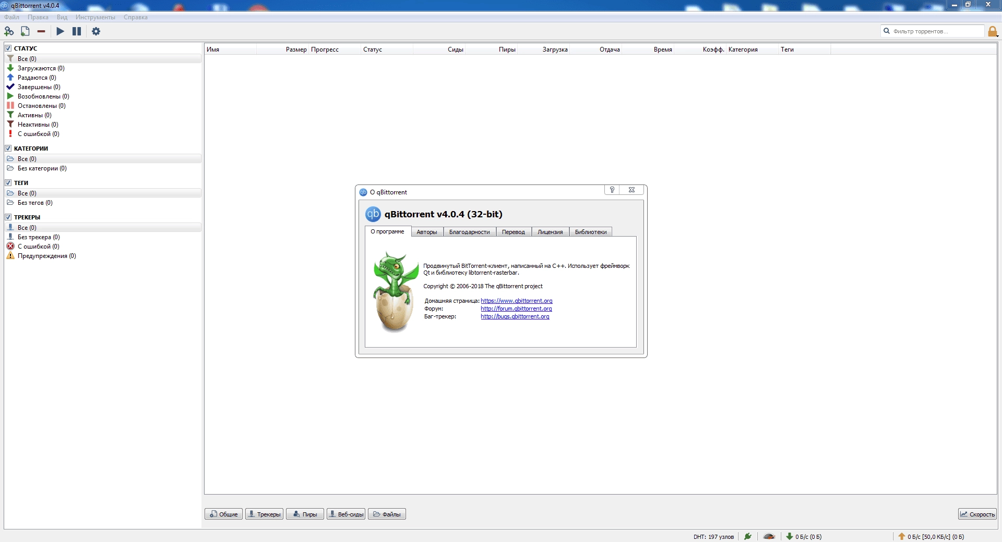Click the add torrent file toolbar icon

25,31
